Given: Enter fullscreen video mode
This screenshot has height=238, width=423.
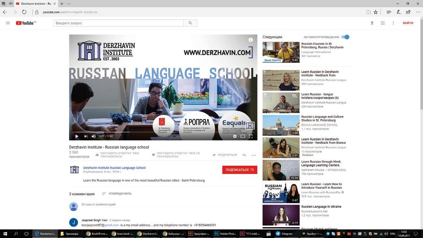Looking at the screenshot, I should [x=251, y=136].
